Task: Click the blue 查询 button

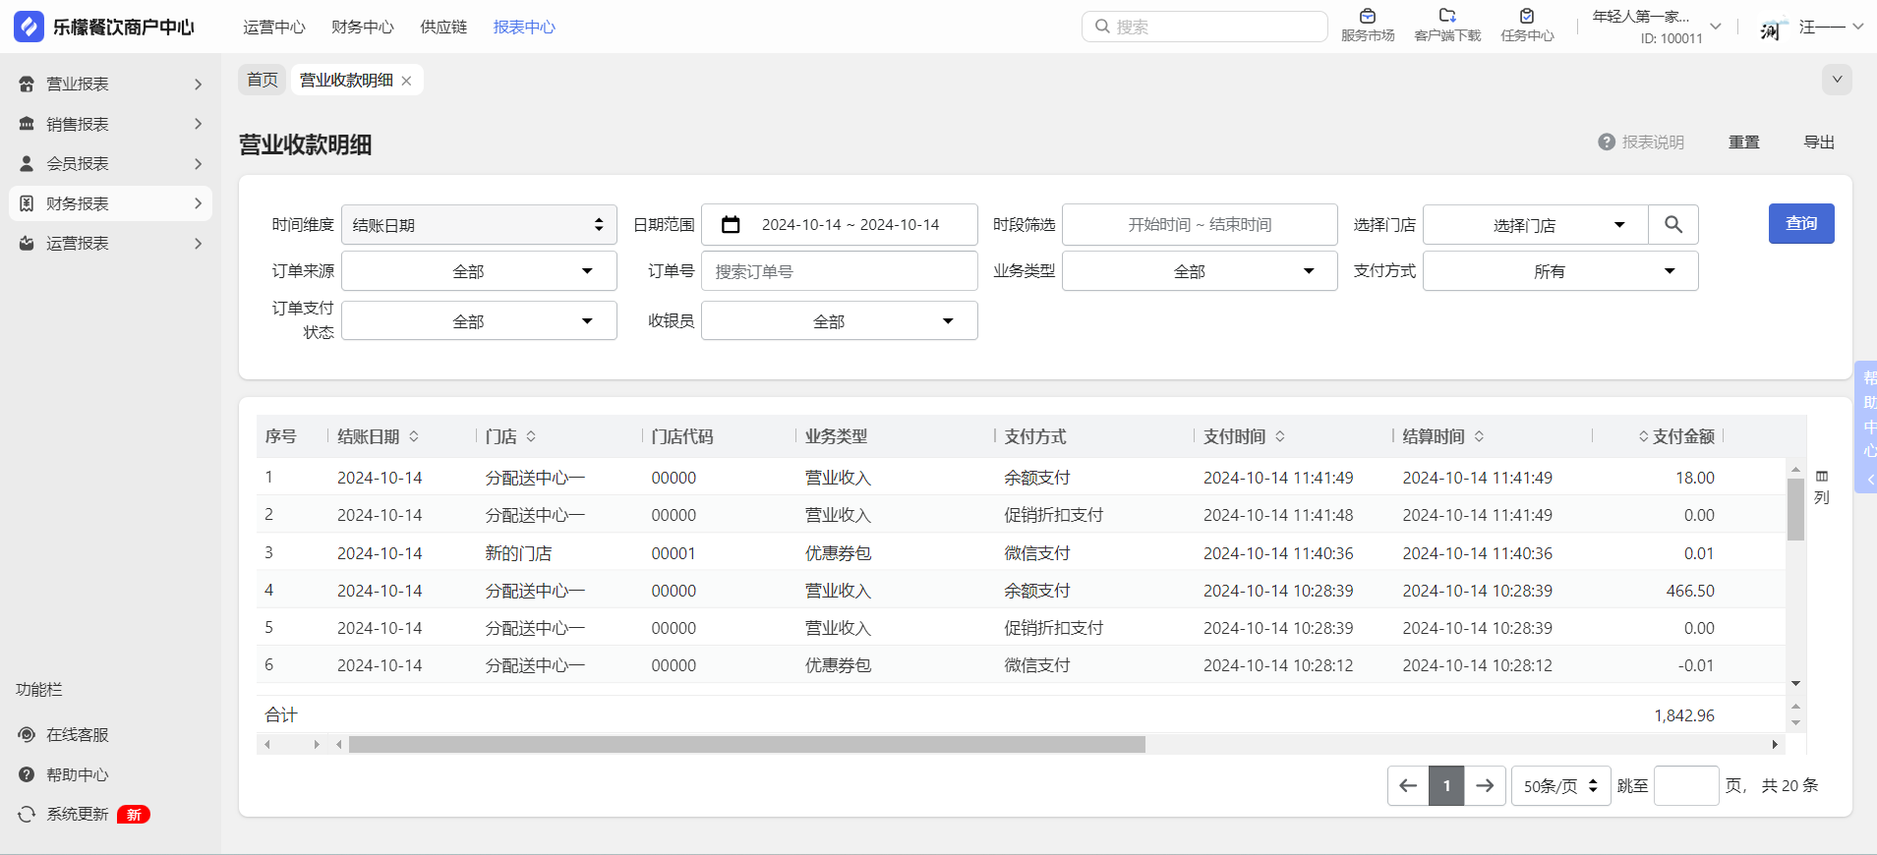Action: [1800, 224]
